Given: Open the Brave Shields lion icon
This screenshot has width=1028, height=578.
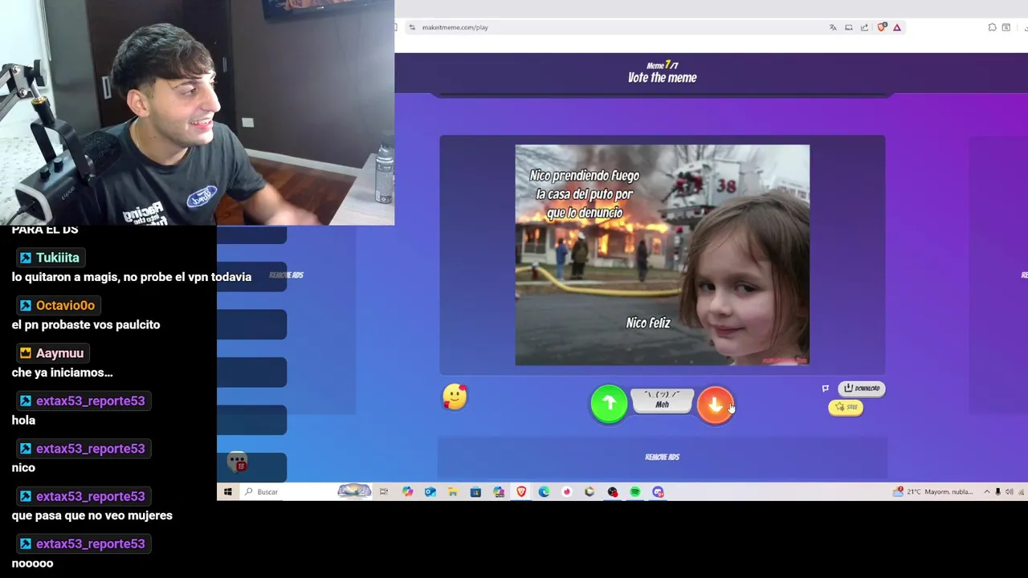Looking at the screenshot, I should point(882,27).
